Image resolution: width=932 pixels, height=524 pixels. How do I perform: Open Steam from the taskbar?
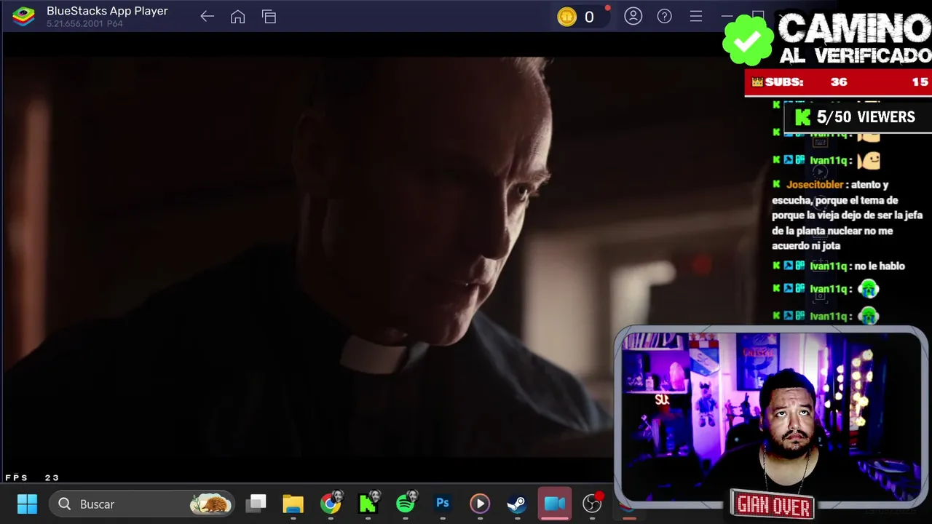[517, 504]
